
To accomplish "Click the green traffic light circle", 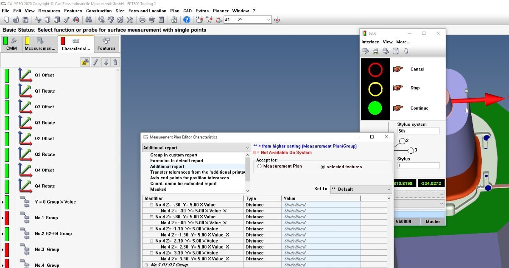I will [x=375, y=108].
